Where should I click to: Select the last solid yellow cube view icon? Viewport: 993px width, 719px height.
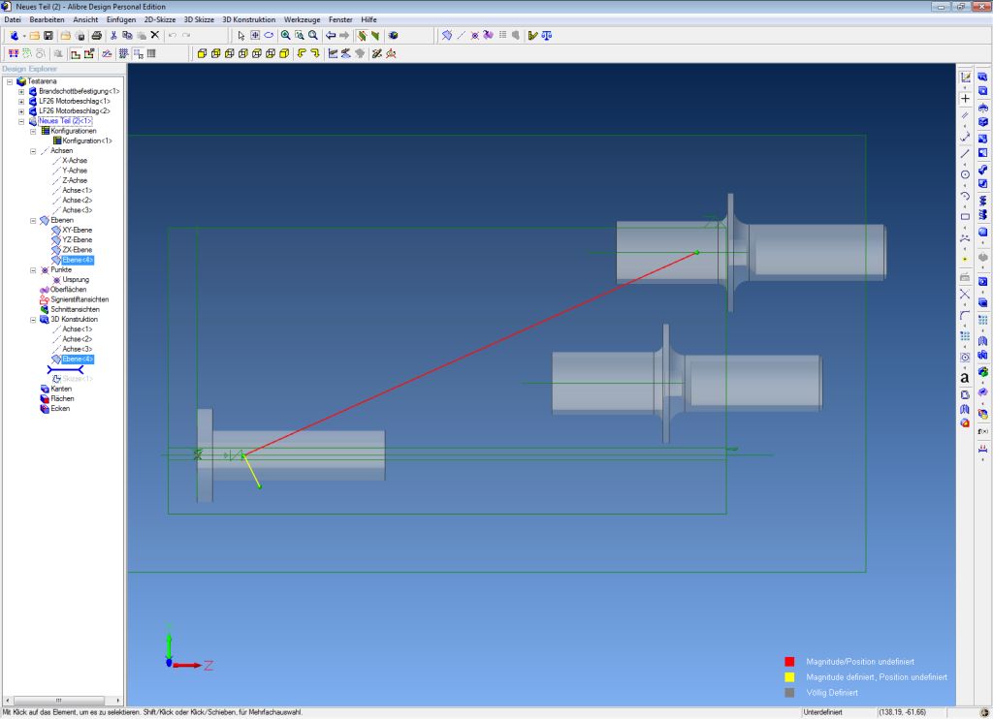[x=284, y=54]
